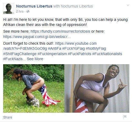Click the #FuckImperialism hashtag

click(x=52, y=54)
